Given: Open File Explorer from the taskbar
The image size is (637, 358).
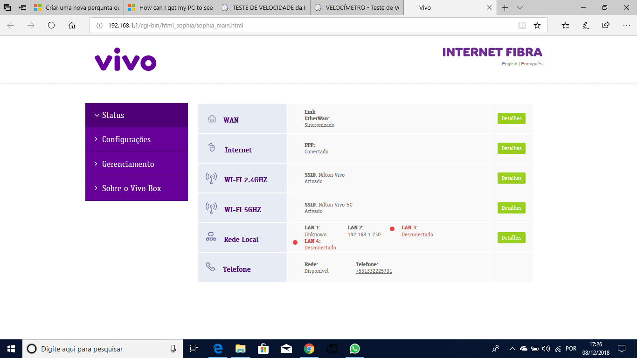Looking at the screenshot, I should point(241,349).
